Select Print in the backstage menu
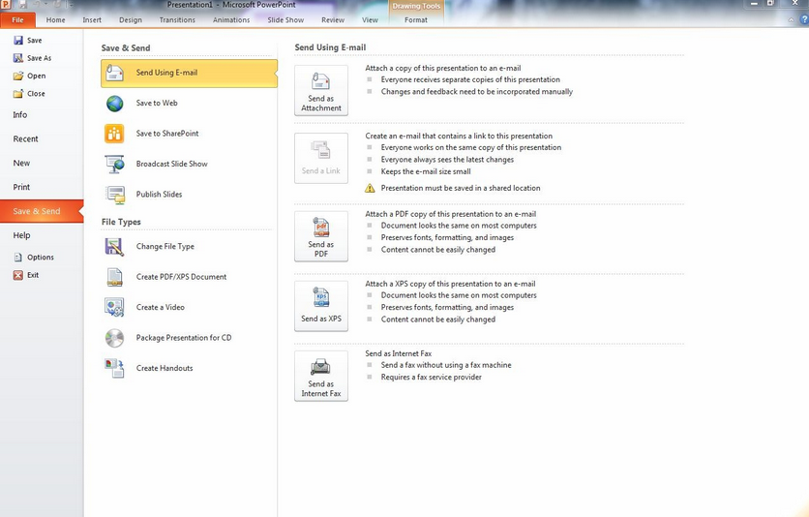The height and width of the screenshot is (517, 809). [x=21, y=187]
